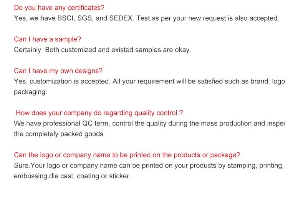
Task: Click the answer 'Certainly. Both customized and existed samples'
Action: pyautogui.click(x=103, y=50)
